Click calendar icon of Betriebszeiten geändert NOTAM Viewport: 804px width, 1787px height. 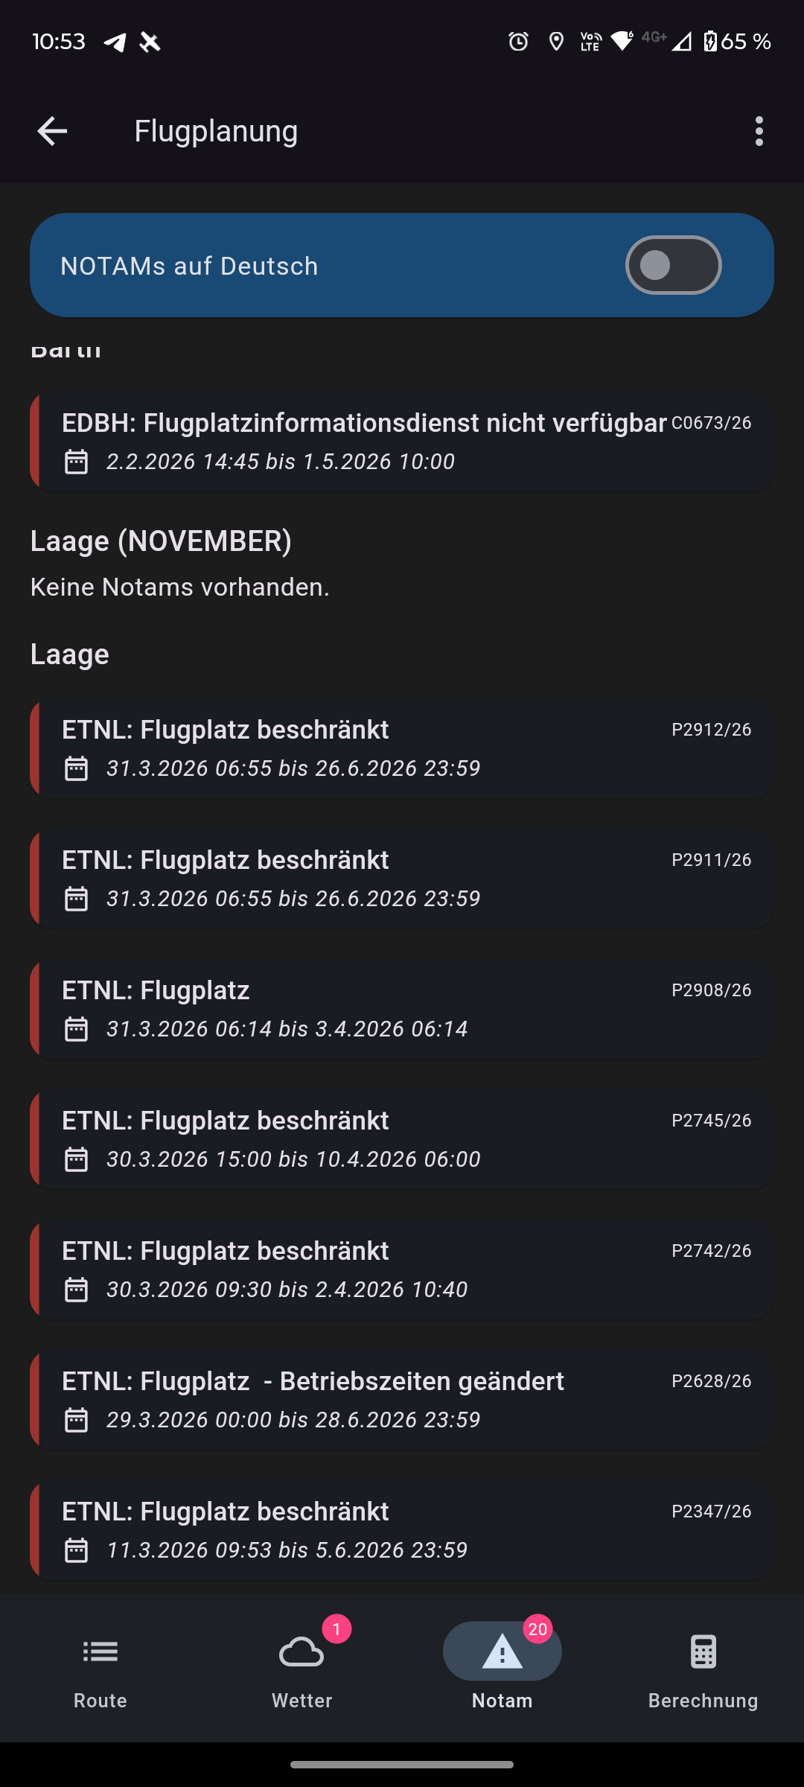pyautogui.click(x=76, y=1420)
